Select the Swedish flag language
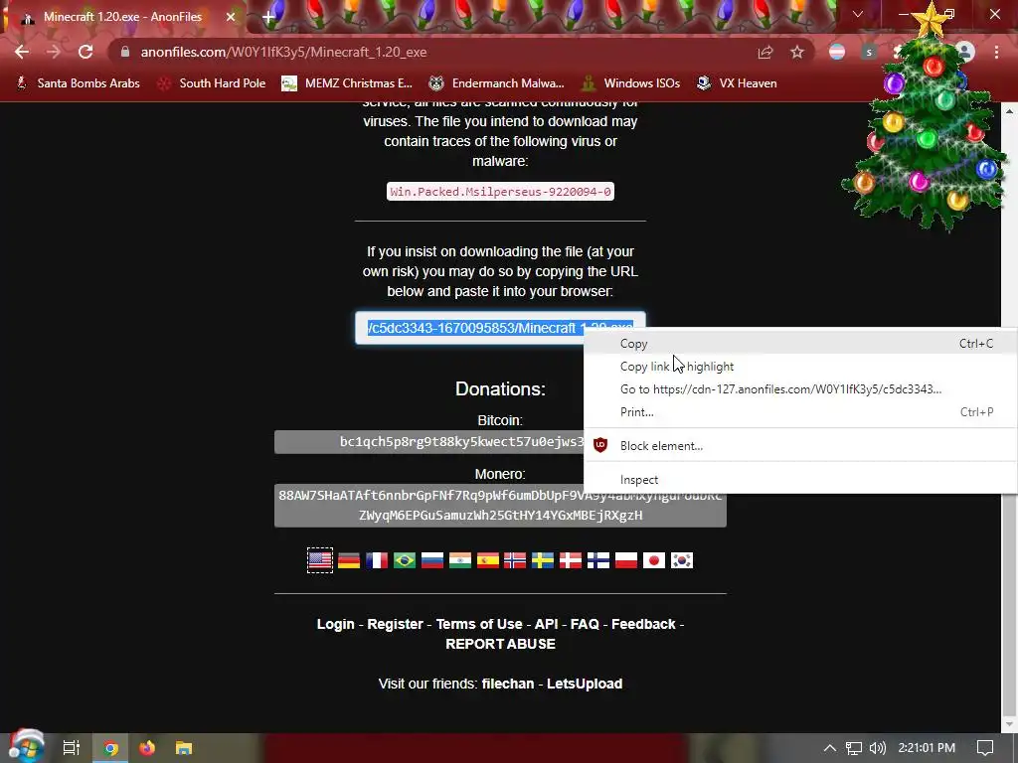Image resolution: width=1018 pixels, height=763 pixels. [543, 560]
